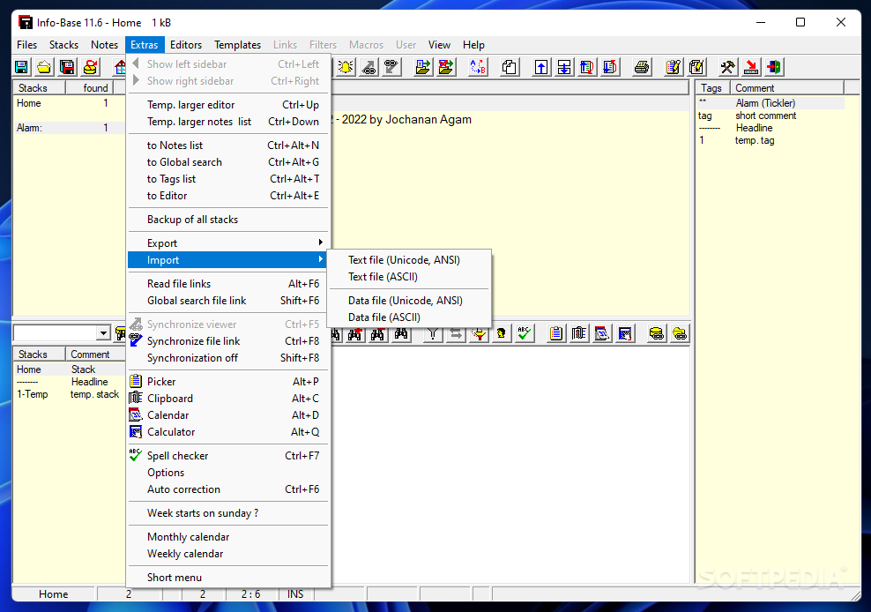Click the folder with green arrow icon
The height and width of the screenshot is (612, 871).
423,67
